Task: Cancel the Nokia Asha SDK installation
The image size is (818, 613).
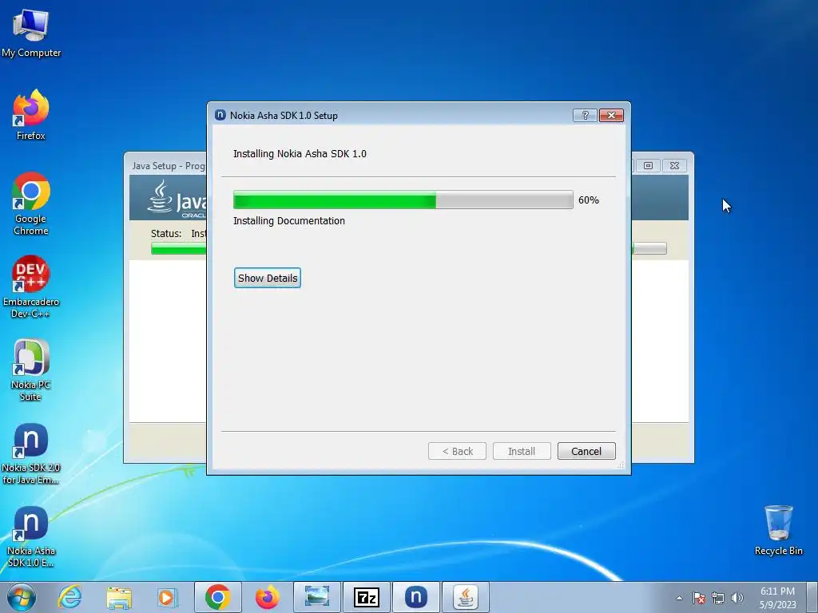Action: tap(586, 451)
